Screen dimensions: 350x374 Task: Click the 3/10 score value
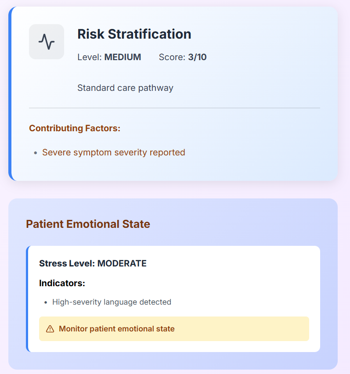click(x=197, y=57)
